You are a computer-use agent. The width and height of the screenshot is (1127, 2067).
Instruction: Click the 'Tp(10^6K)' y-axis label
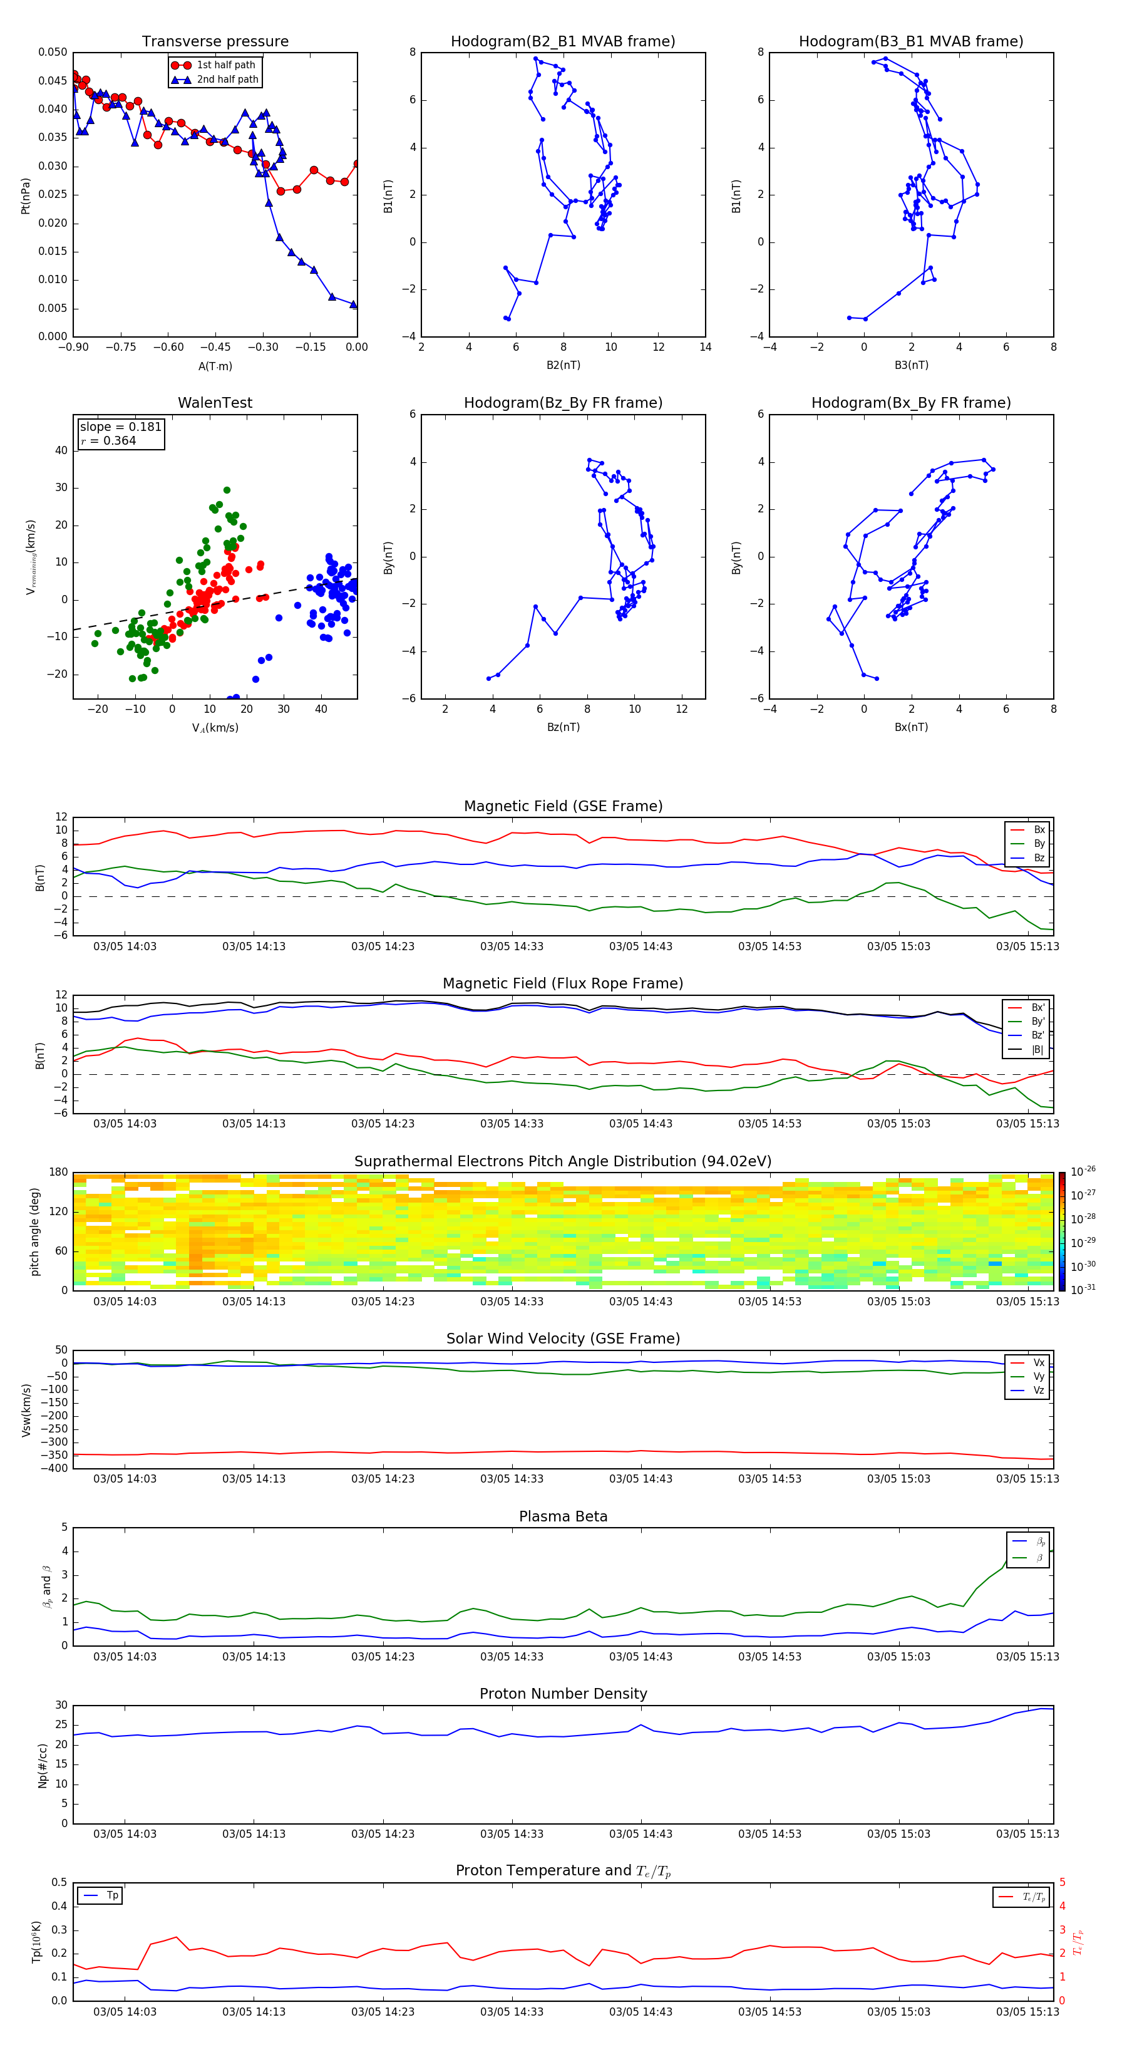click(36, 1942)
